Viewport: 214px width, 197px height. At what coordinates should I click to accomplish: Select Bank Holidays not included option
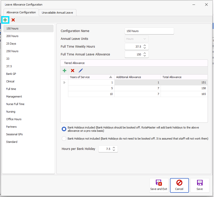(64, 138)
